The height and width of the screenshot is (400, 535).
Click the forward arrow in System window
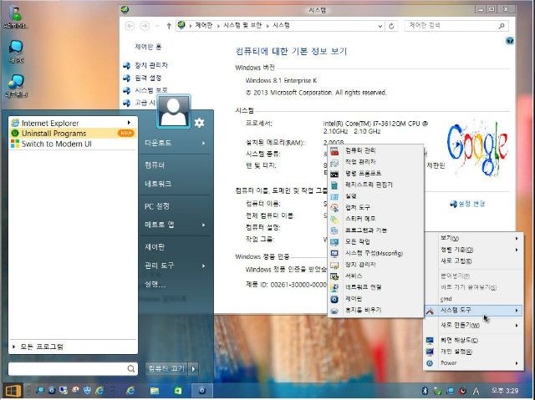[x=145, y=26]
